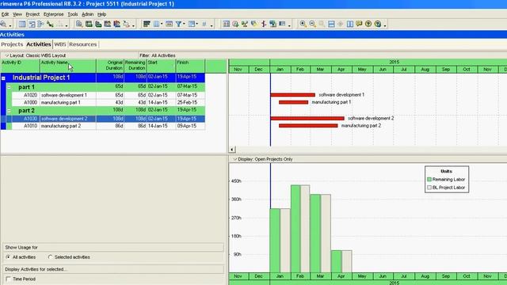Image resolution: width=507 pixels, height=285 pixels.
Task: Click the Timescale settings icon
Action: (169, 24)
